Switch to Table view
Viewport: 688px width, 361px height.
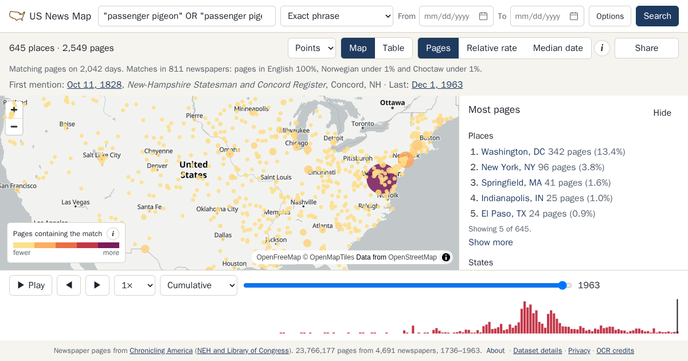pyautogui.click(x=393, y=48)
